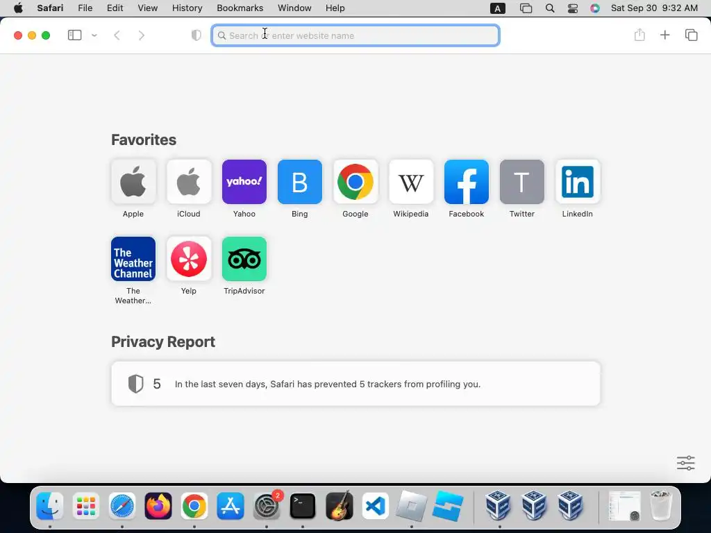Viewport: 711px width, 533px height.
Task: Open Firefox from the Dock
Action: click(x=158, y=506)
